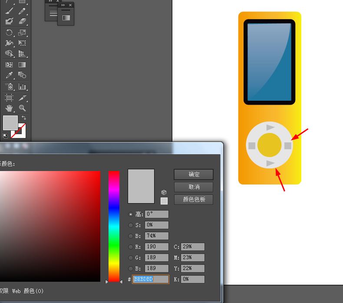Select the Mesh tool
This screenshot has height=303, width=343.
pos(9,65)
